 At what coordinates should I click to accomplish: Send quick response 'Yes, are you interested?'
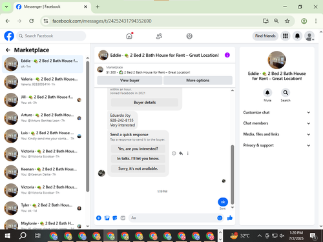point(138,148)
